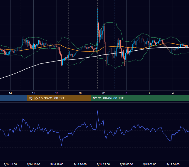Click the ロンドン 15:30-21:00 JST session bar
The image size is (189, 167).
[x=59, y=98]
